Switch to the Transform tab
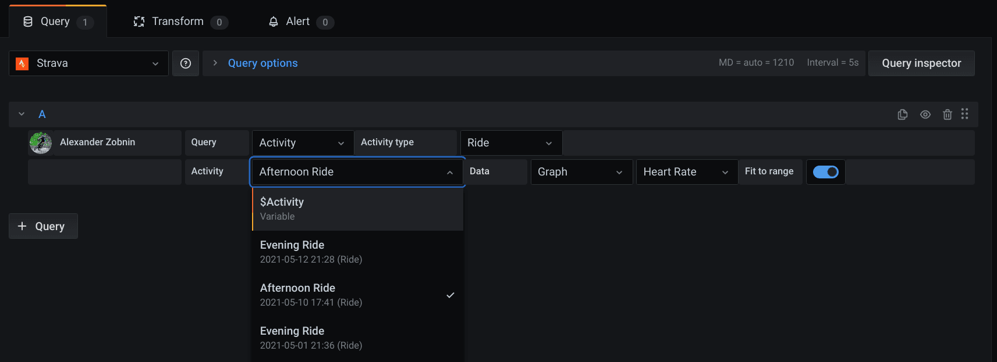 pyautogui.click(x=178, y=21)
